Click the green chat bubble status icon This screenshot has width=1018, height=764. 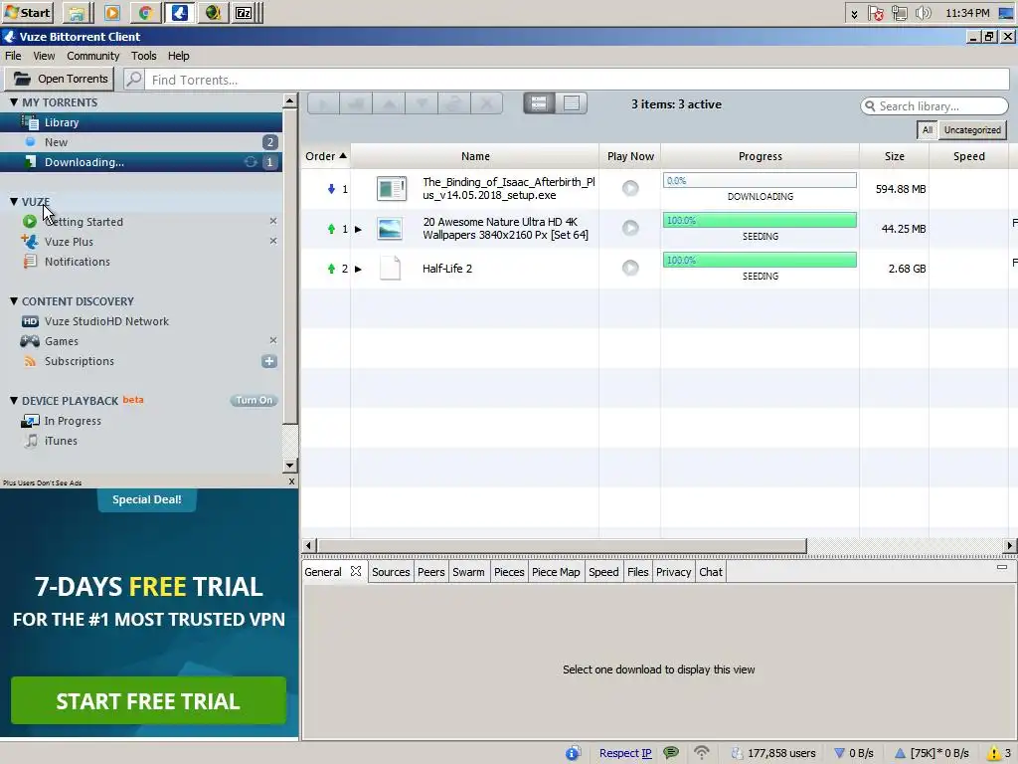pos(671,753)
